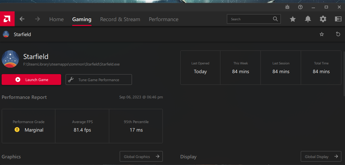Go back with the left arrow
This screenshot has width=345, height=165.
coord(22,19)
